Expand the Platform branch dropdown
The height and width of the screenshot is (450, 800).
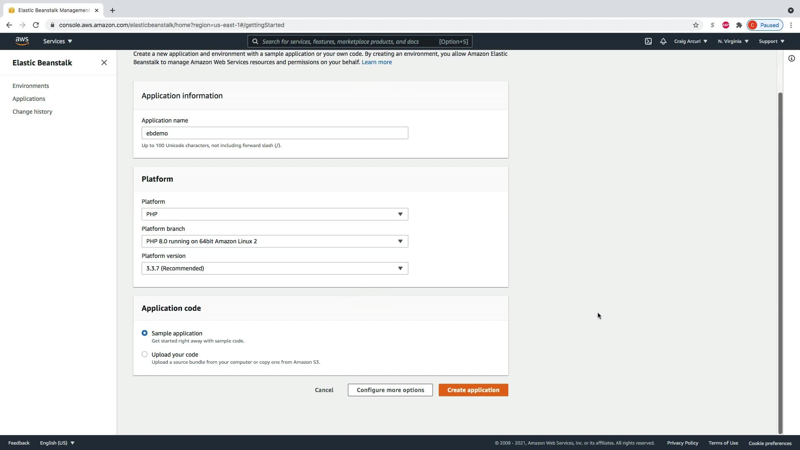point(275,241)
